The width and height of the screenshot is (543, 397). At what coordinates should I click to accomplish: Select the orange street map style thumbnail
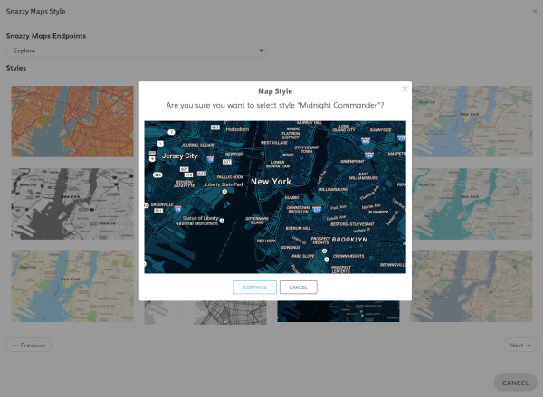coord(72,119)
